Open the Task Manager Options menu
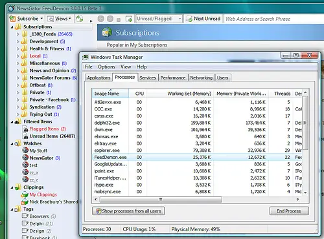This screenshot has height=239, width=324. [106, 67]
